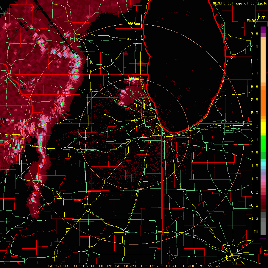Click the 3.4 color scale value
Image resolution: width=268 pixels, height=268 pixels.
255,139
